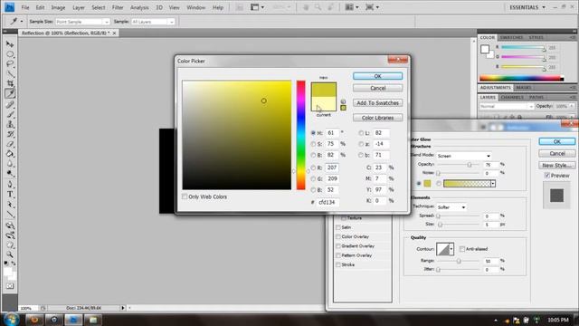Select the Healing Brush tool
This screenshot has width=579, height=326.
pyautogui.click(x=10, y=105)
